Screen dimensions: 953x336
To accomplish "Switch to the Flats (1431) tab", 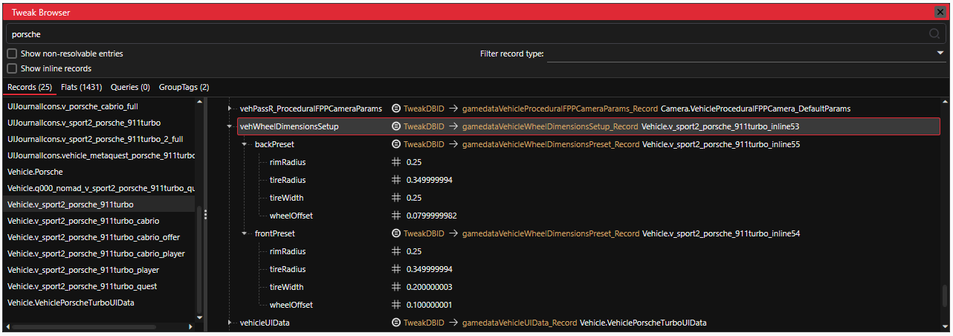I will point(81,87).
